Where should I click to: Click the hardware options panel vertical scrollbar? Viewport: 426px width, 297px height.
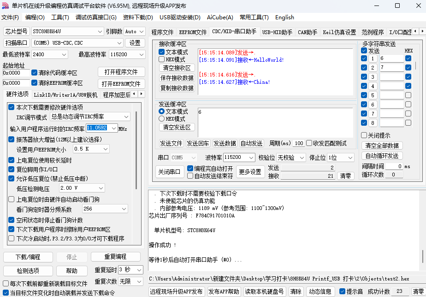[136, 150]
